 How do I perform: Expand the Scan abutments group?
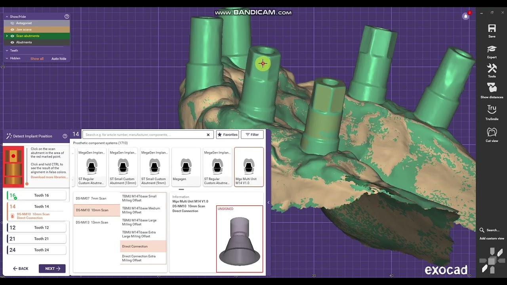pyautogui.click(x=7, y=36)
